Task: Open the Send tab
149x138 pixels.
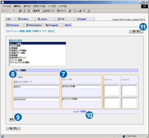Action: [85, 19]
